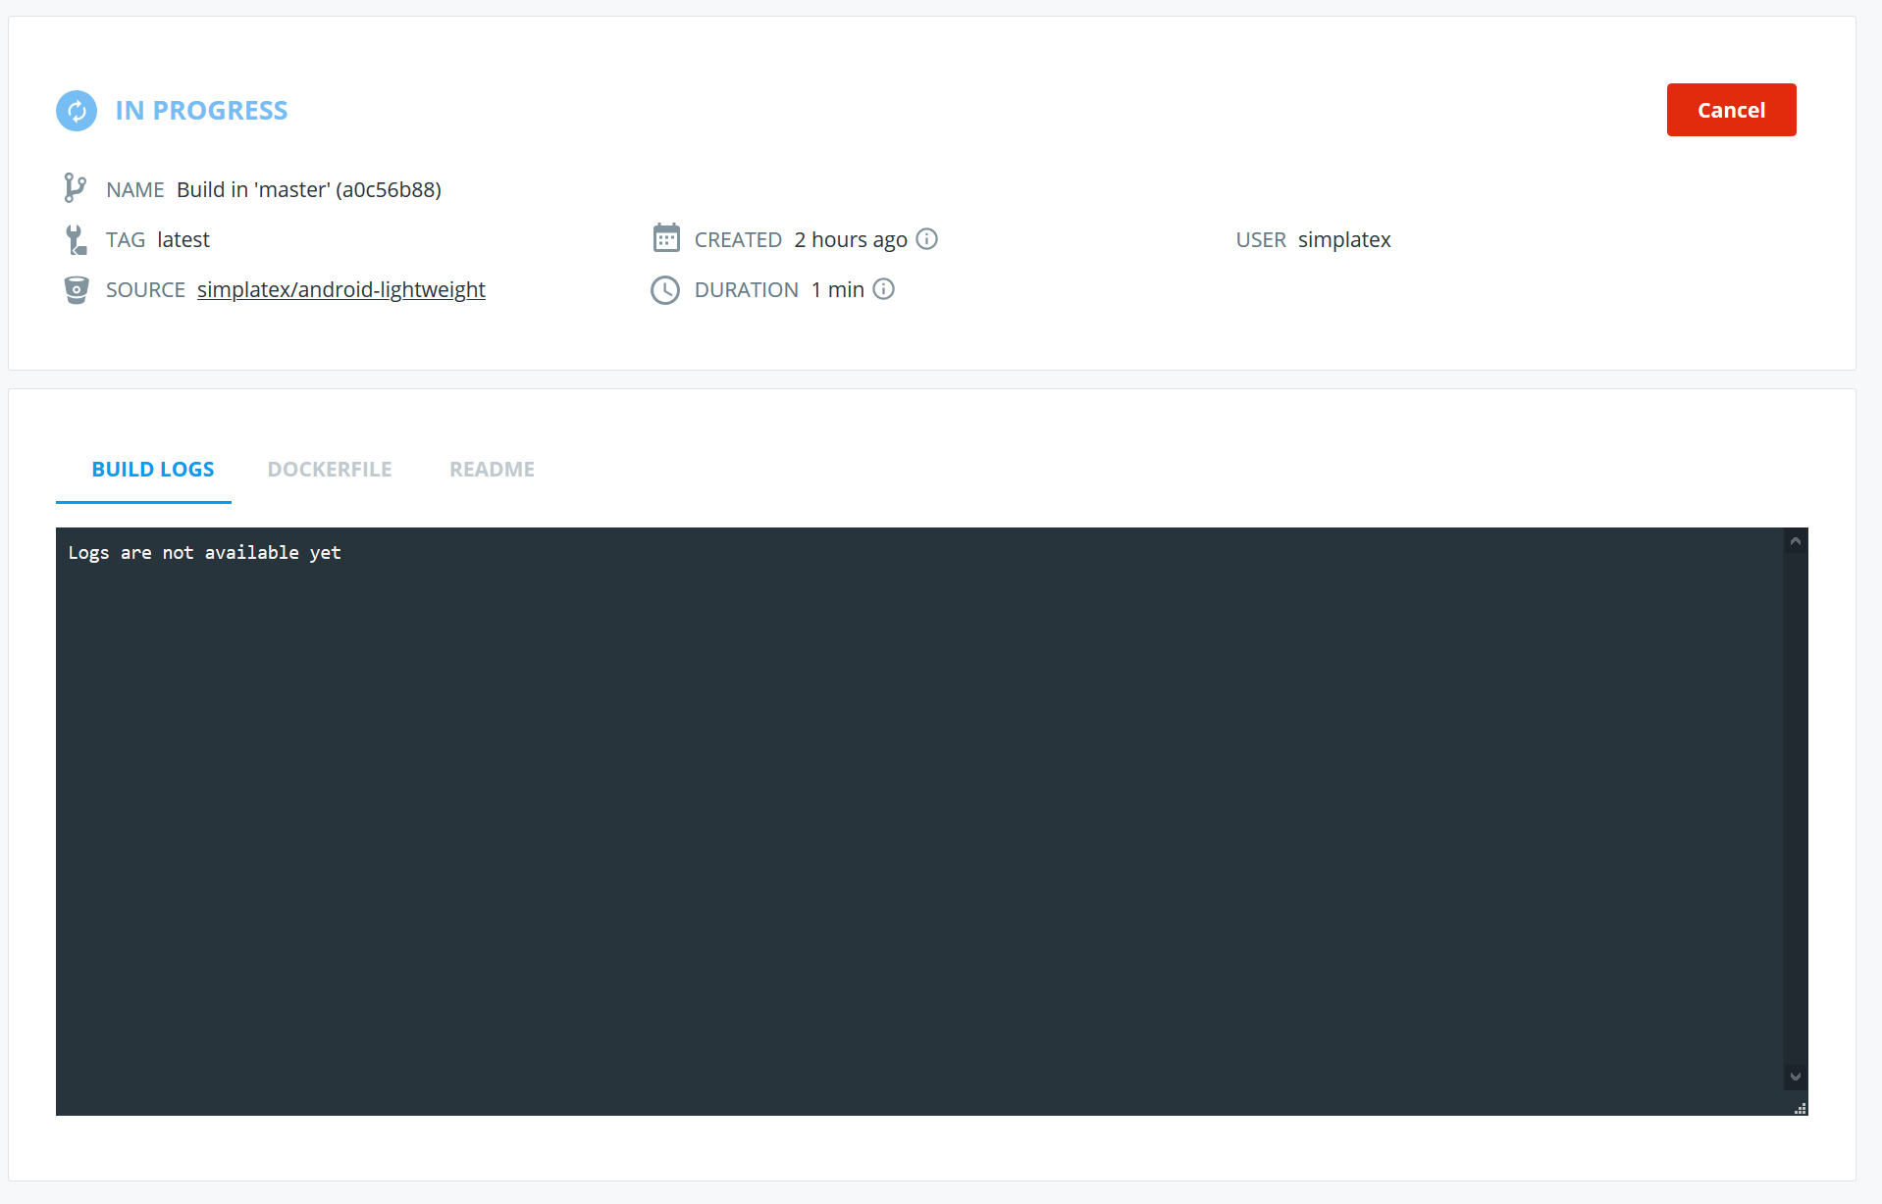
Task: Click the '1 min' duration value
Action: (x=838, y=290)
